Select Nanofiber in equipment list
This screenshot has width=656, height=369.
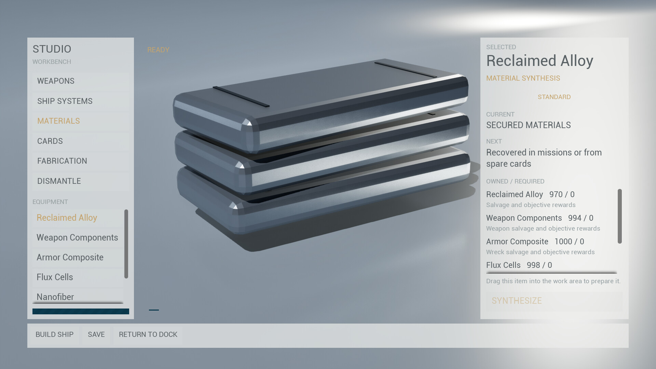coord(78,296)
